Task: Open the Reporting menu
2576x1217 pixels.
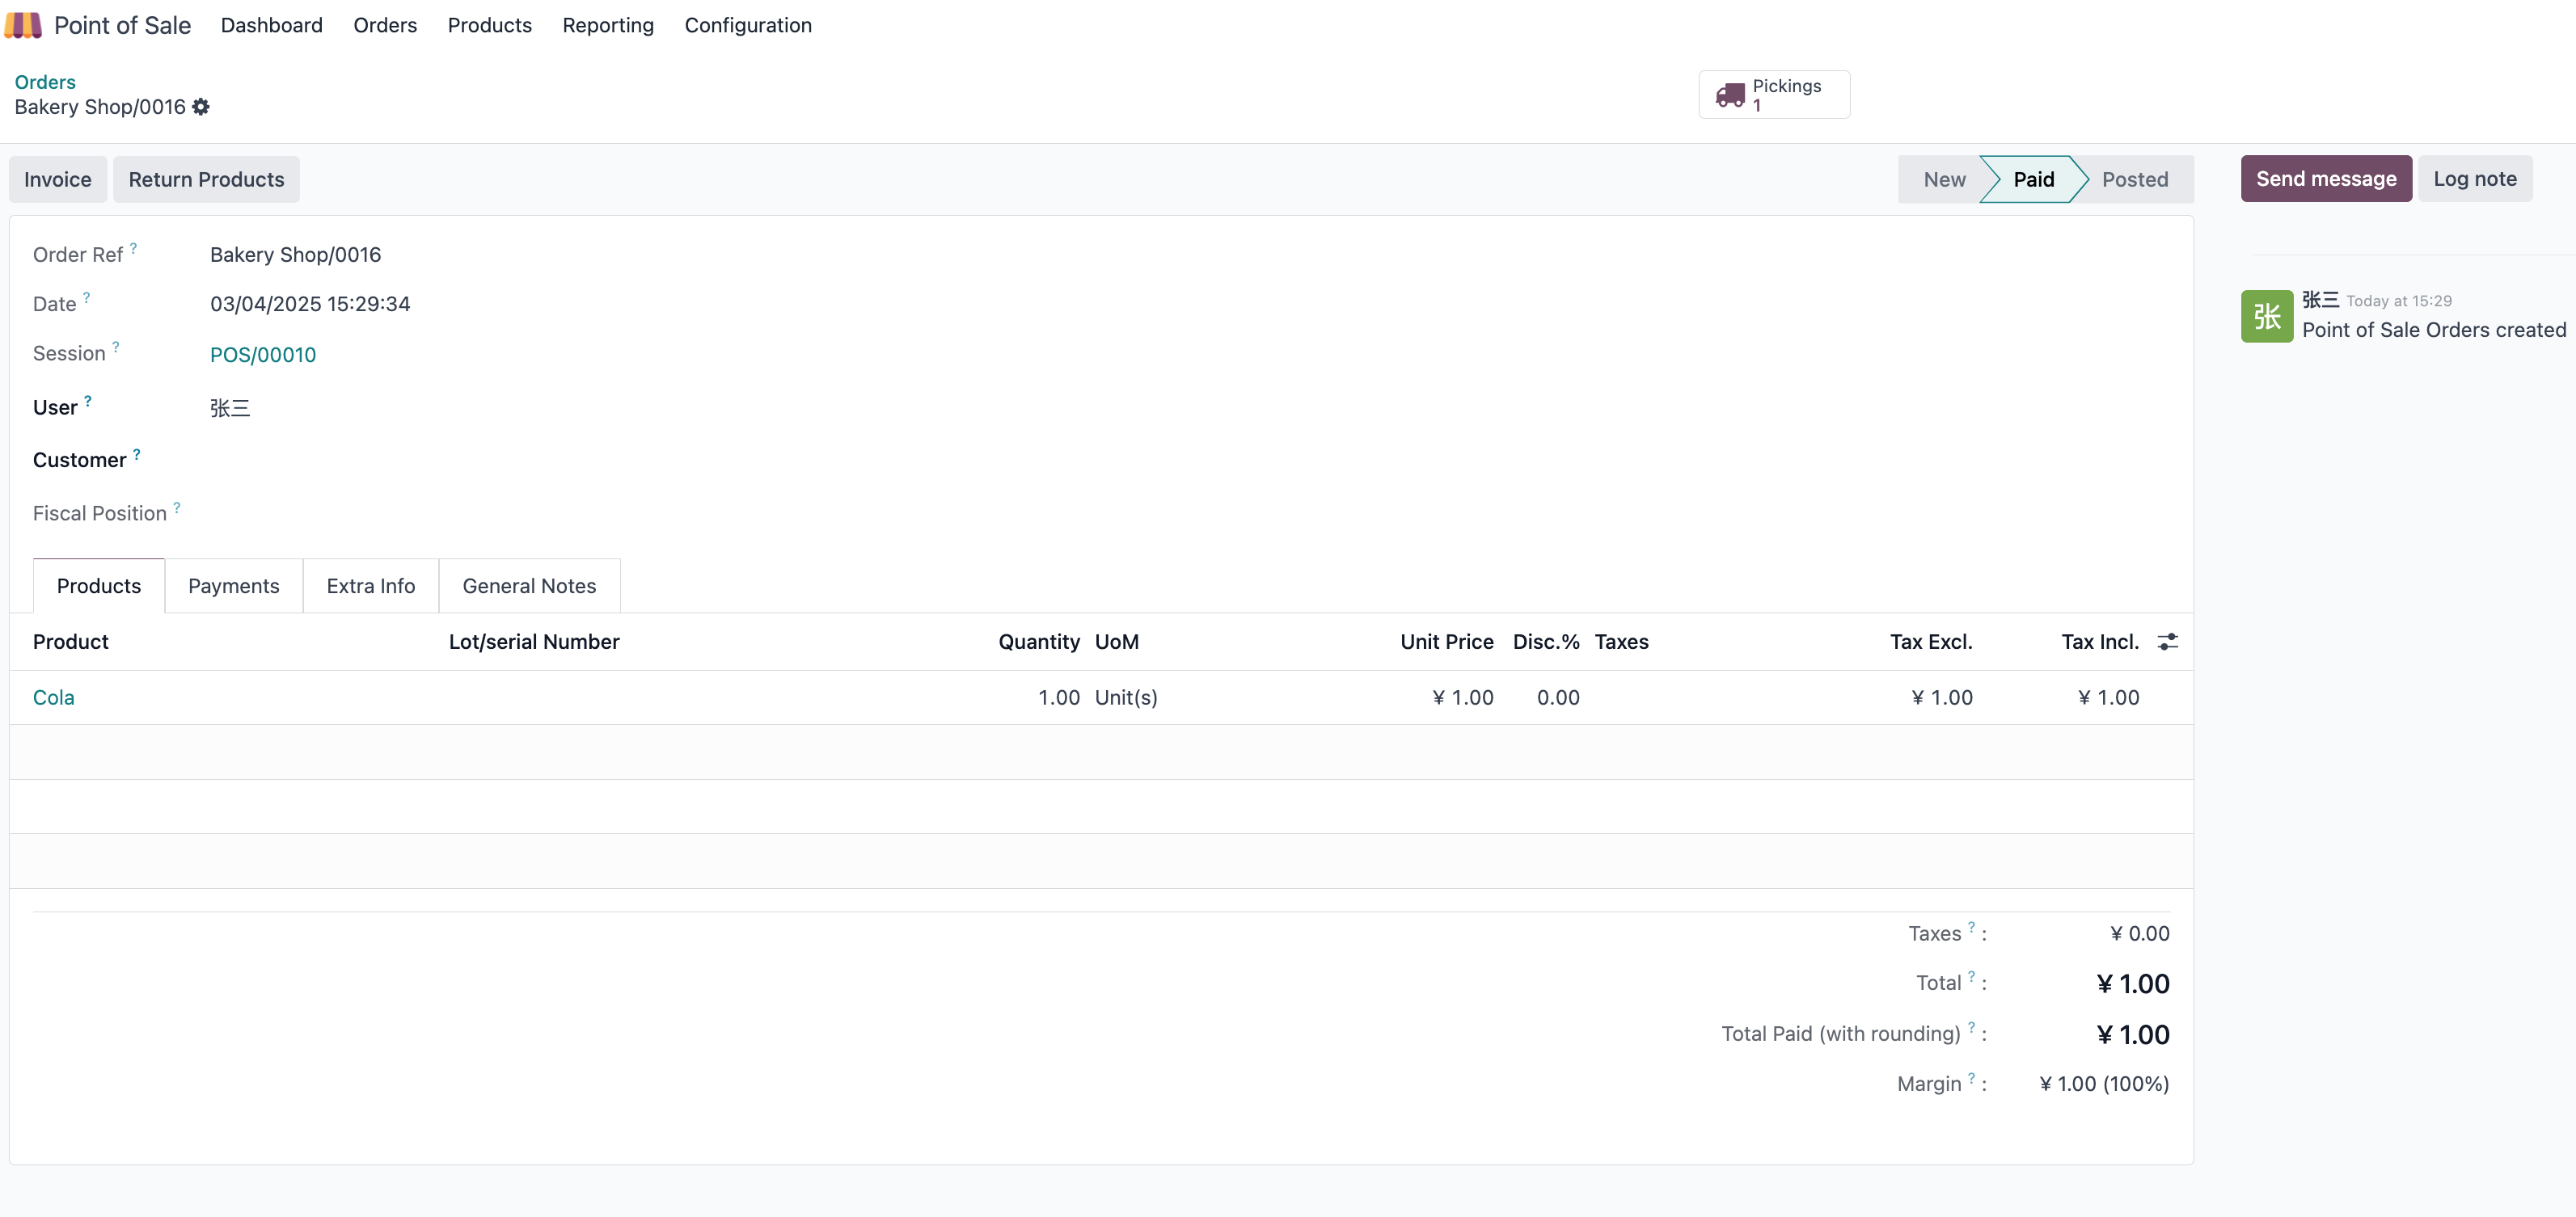Action: [x=608, y=25]
